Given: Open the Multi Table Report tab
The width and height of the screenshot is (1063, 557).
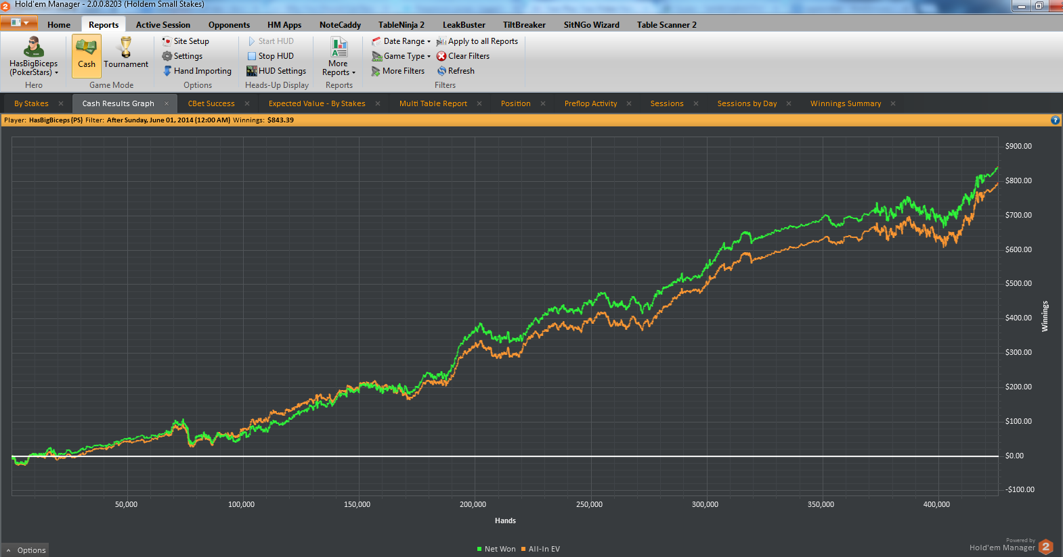Looking at the screenshot, I should 433,103.
